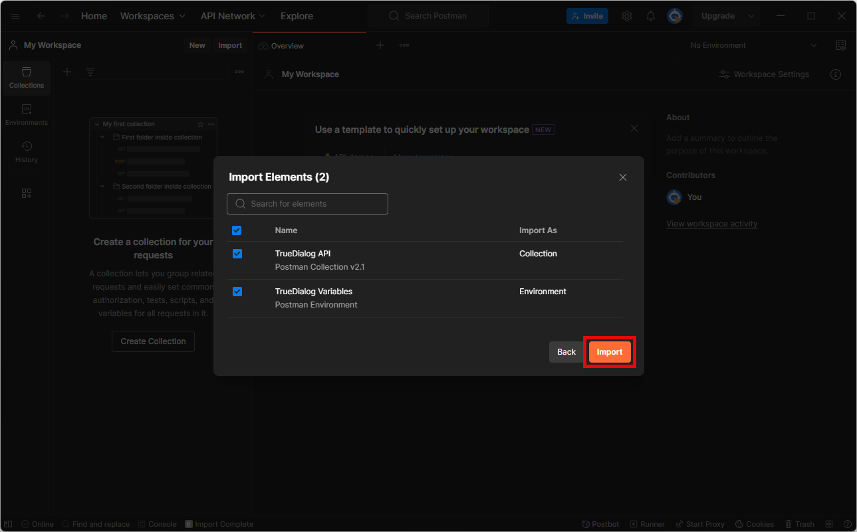The height and width of the screenshot is (532, 857).
Task: Click the Collection import type label
Action: pos(538,254)
